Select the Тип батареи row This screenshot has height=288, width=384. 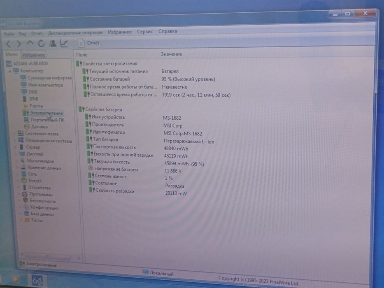[150, 140]
